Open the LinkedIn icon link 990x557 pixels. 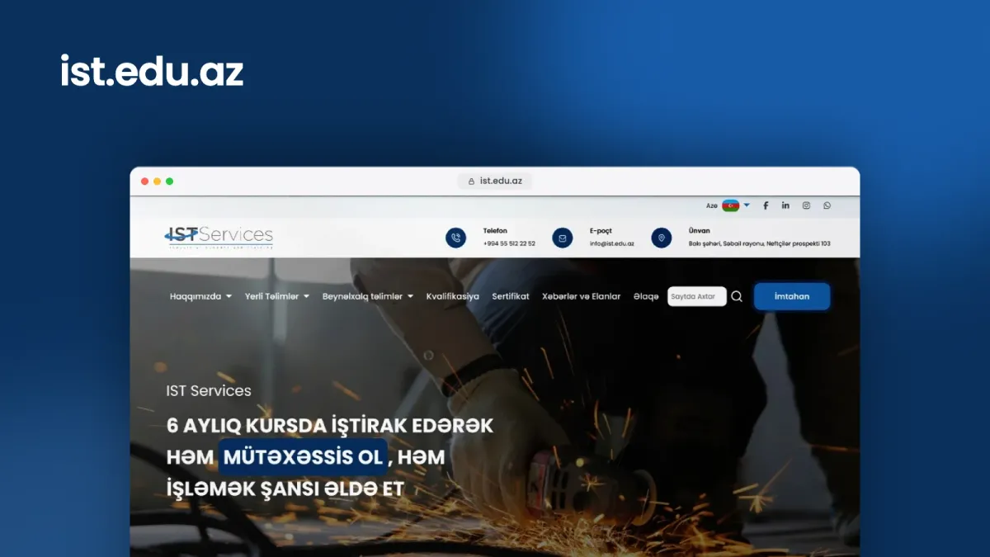(x=785, y=205)
